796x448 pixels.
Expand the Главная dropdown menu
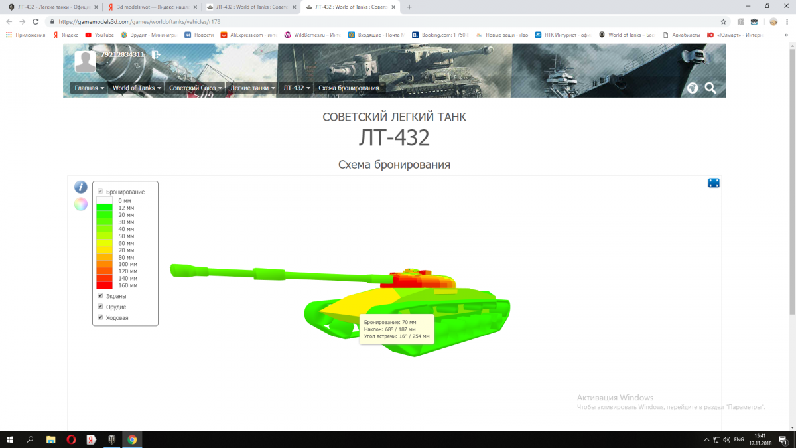pos(89,88)
